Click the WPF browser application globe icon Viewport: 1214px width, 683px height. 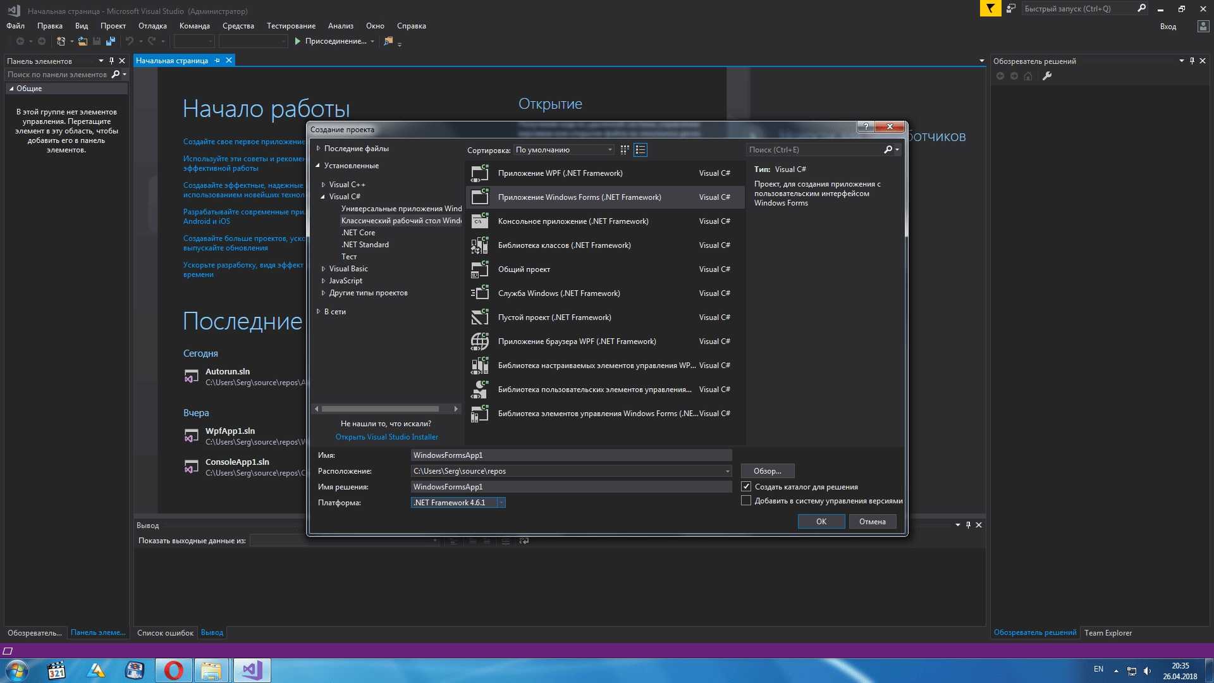[480, 341]
